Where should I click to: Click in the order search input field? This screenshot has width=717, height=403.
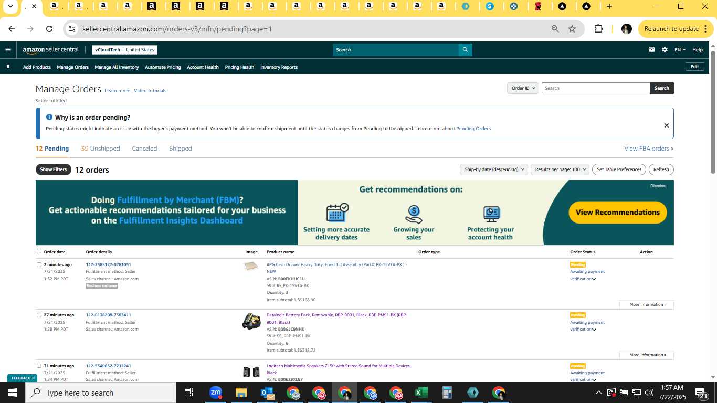(595, 88)
